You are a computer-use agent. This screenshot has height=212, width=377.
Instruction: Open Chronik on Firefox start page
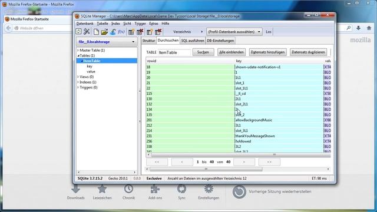(128, 192)
